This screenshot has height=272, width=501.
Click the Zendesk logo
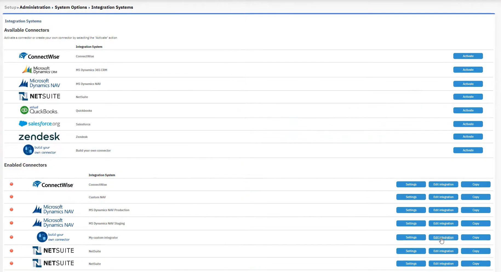pos(39,137)
